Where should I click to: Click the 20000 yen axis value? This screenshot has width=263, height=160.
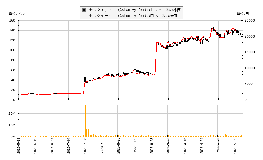point(250,36)
